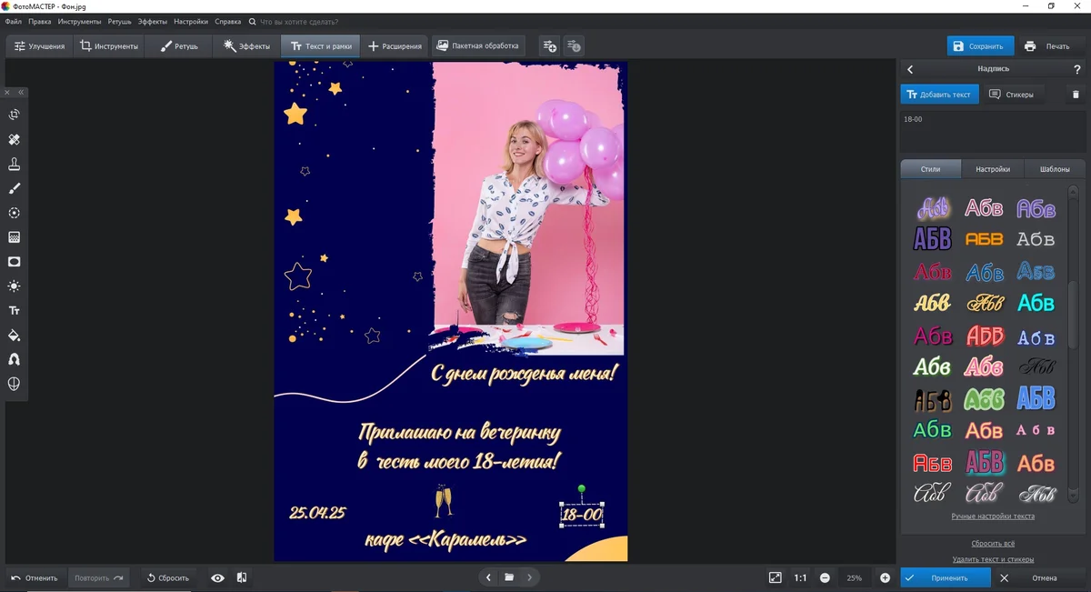
Task: Open the Справка menu
Action: coord(228,21)
